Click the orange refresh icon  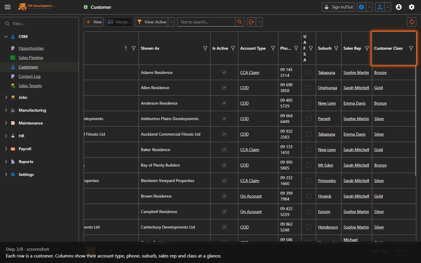412,22
